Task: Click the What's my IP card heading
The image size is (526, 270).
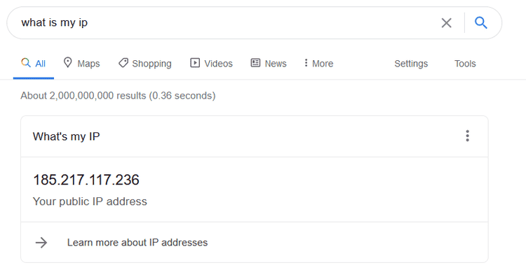Action: (67, 136)
